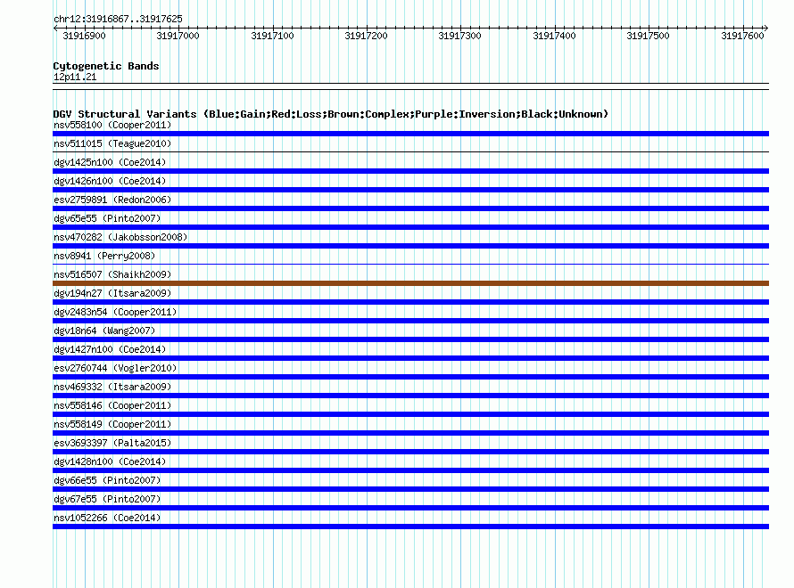Image resolution: width=794 pixels, height=588 pixels.
Task: Click the 31916900 ruler position
Action: click(84, 36)
